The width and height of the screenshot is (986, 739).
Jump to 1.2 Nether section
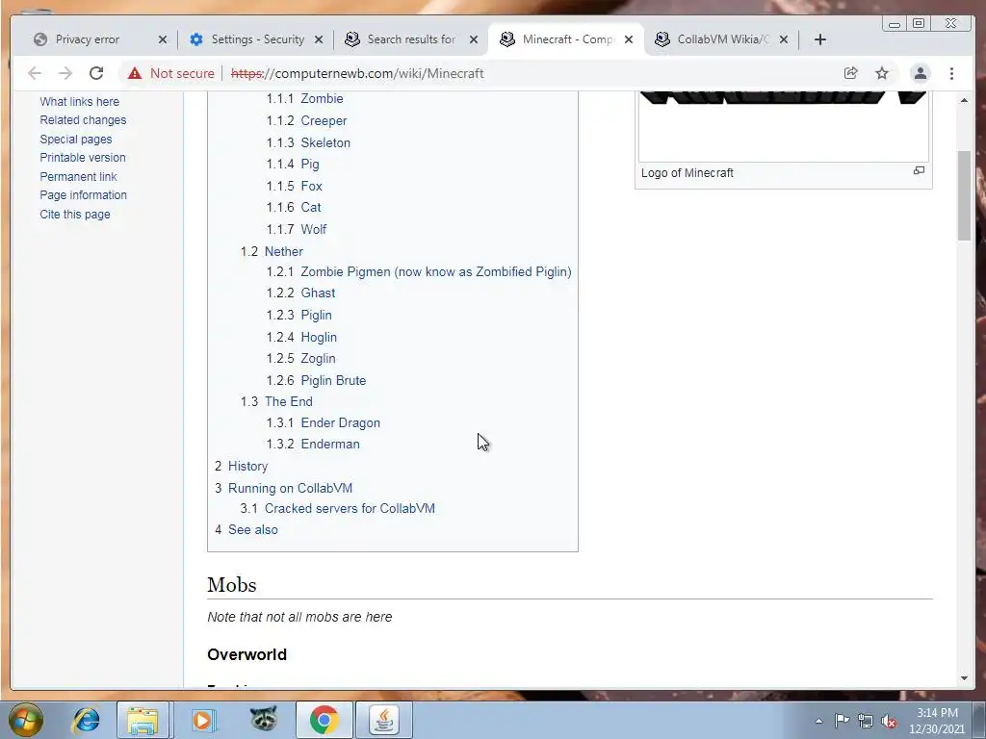tap(272, 251)
